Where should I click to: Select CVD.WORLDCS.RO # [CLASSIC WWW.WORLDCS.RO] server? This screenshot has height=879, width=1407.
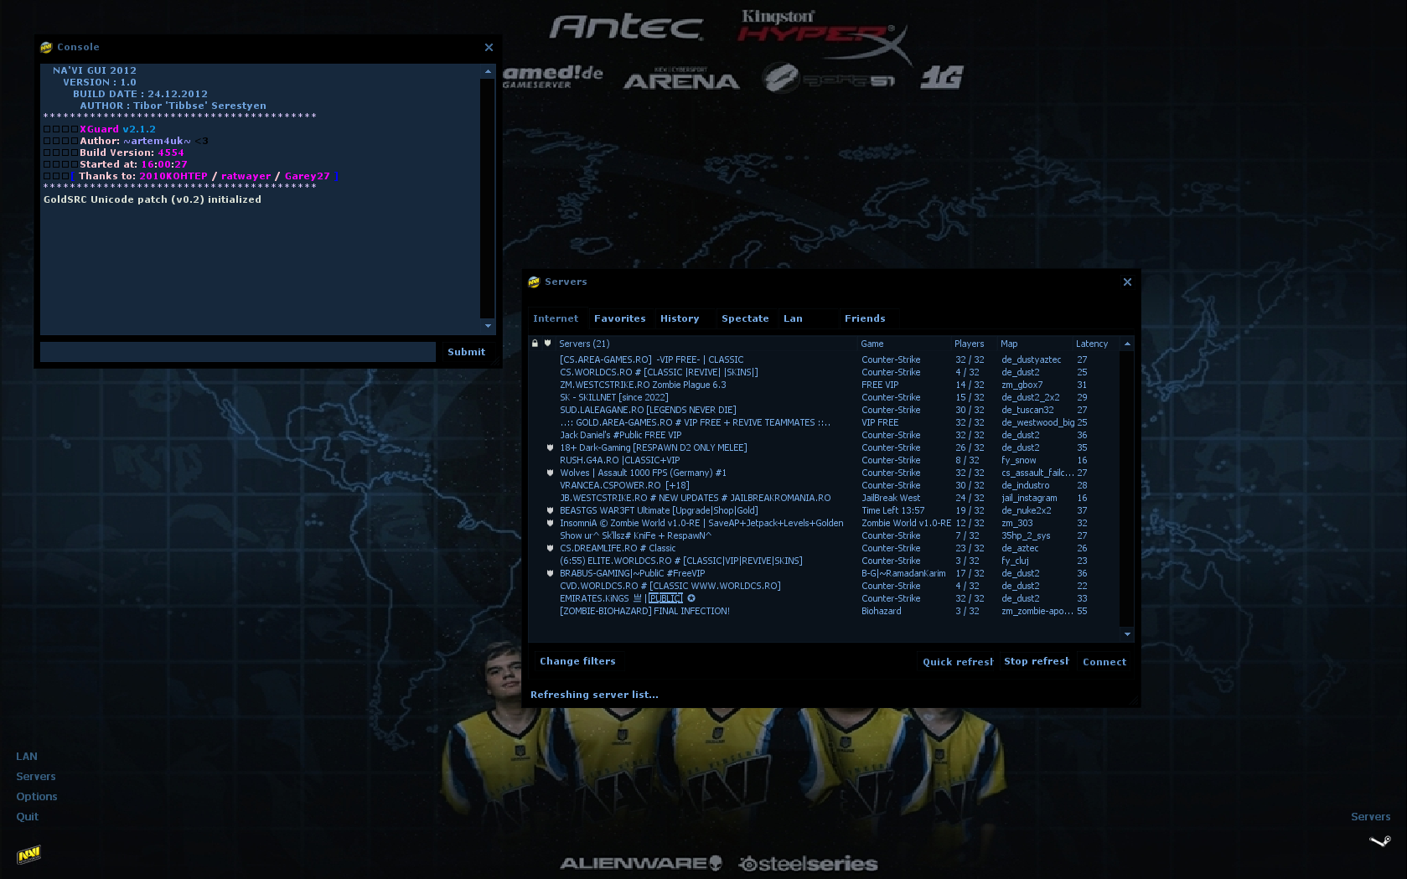(825, 586)
